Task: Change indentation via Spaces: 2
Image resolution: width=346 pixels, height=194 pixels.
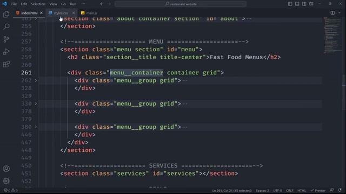Action: pyautogui.click(x=262, y=190)
